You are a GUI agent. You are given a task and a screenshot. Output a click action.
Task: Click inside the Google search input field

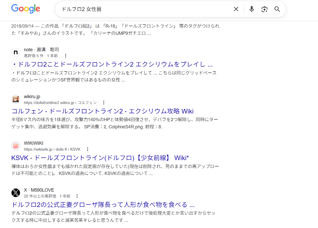[x=143, y=9]
